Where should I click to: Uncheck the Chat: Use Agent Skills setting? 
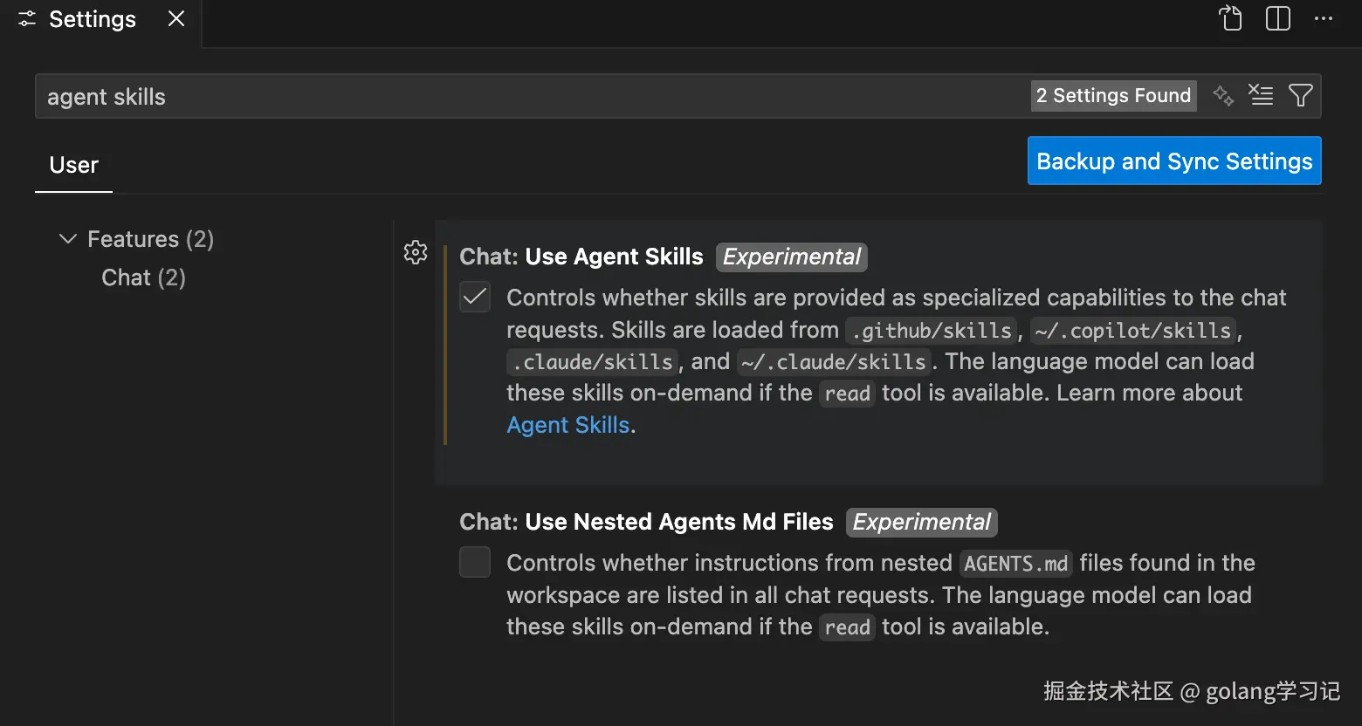pyautogui.click(x=474, y=297)
